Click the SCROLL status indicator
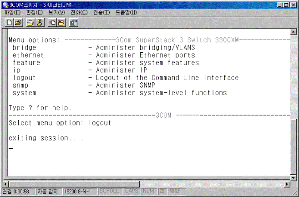 click(x=111, y=191)
